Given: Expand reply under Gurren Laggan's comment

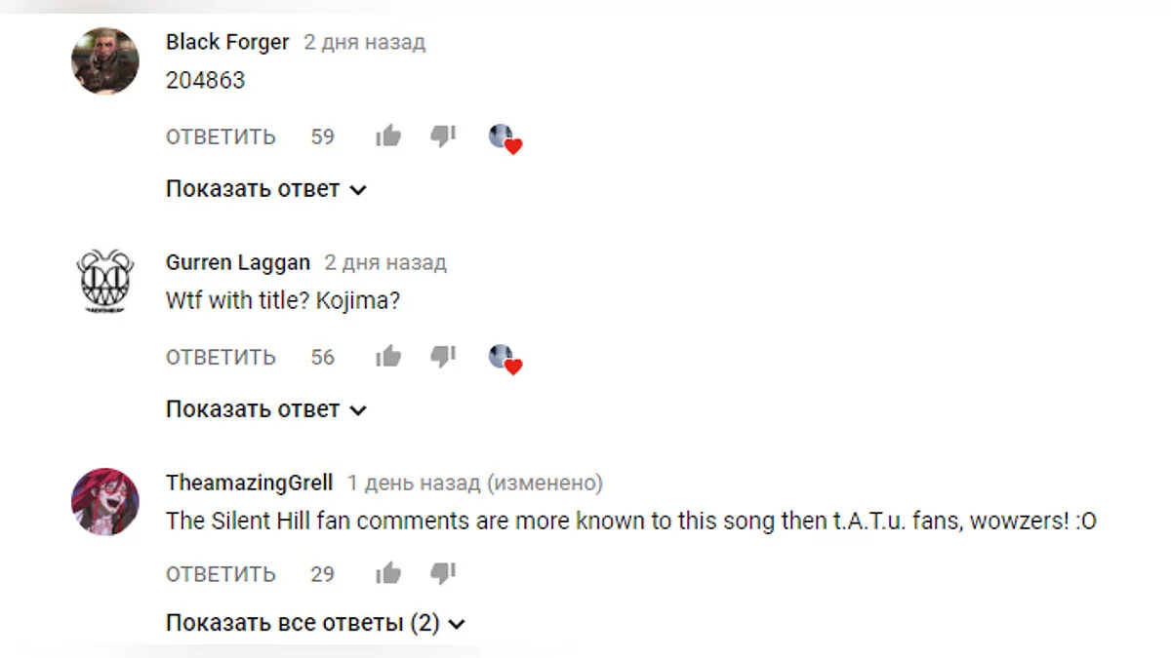Looking at the screenshot, I should click(x=265, y=409).
